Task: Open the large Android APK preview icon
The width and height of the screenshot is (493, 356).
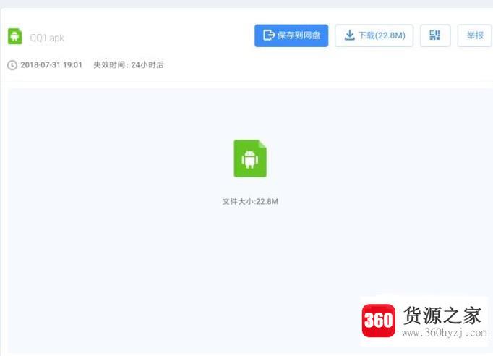Action: (x=250, y=158)
